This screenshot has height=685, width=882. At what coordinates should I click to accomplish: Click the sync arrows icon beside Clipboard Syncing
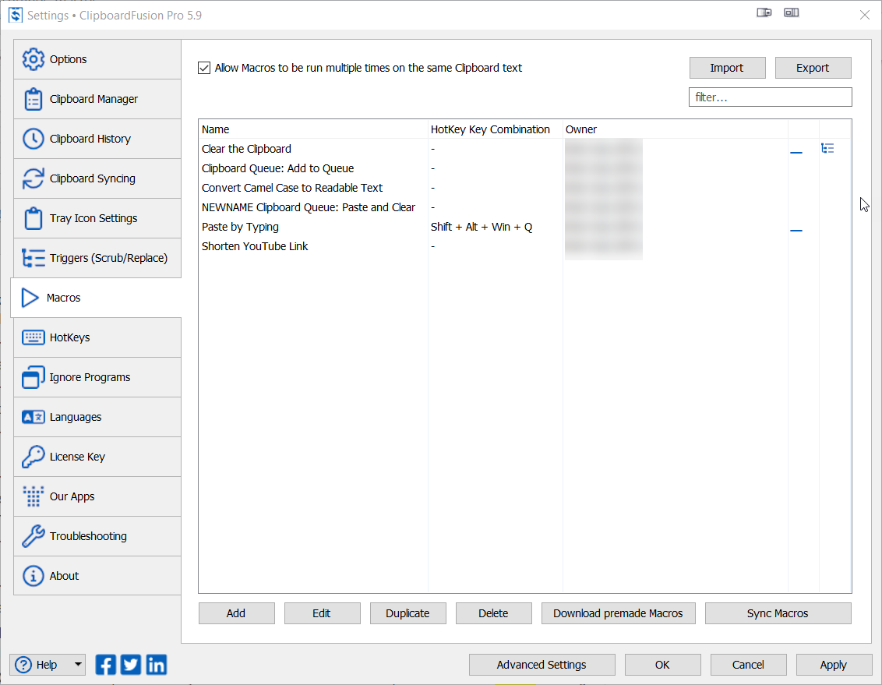pyautogui.click(x=34, y=178)
